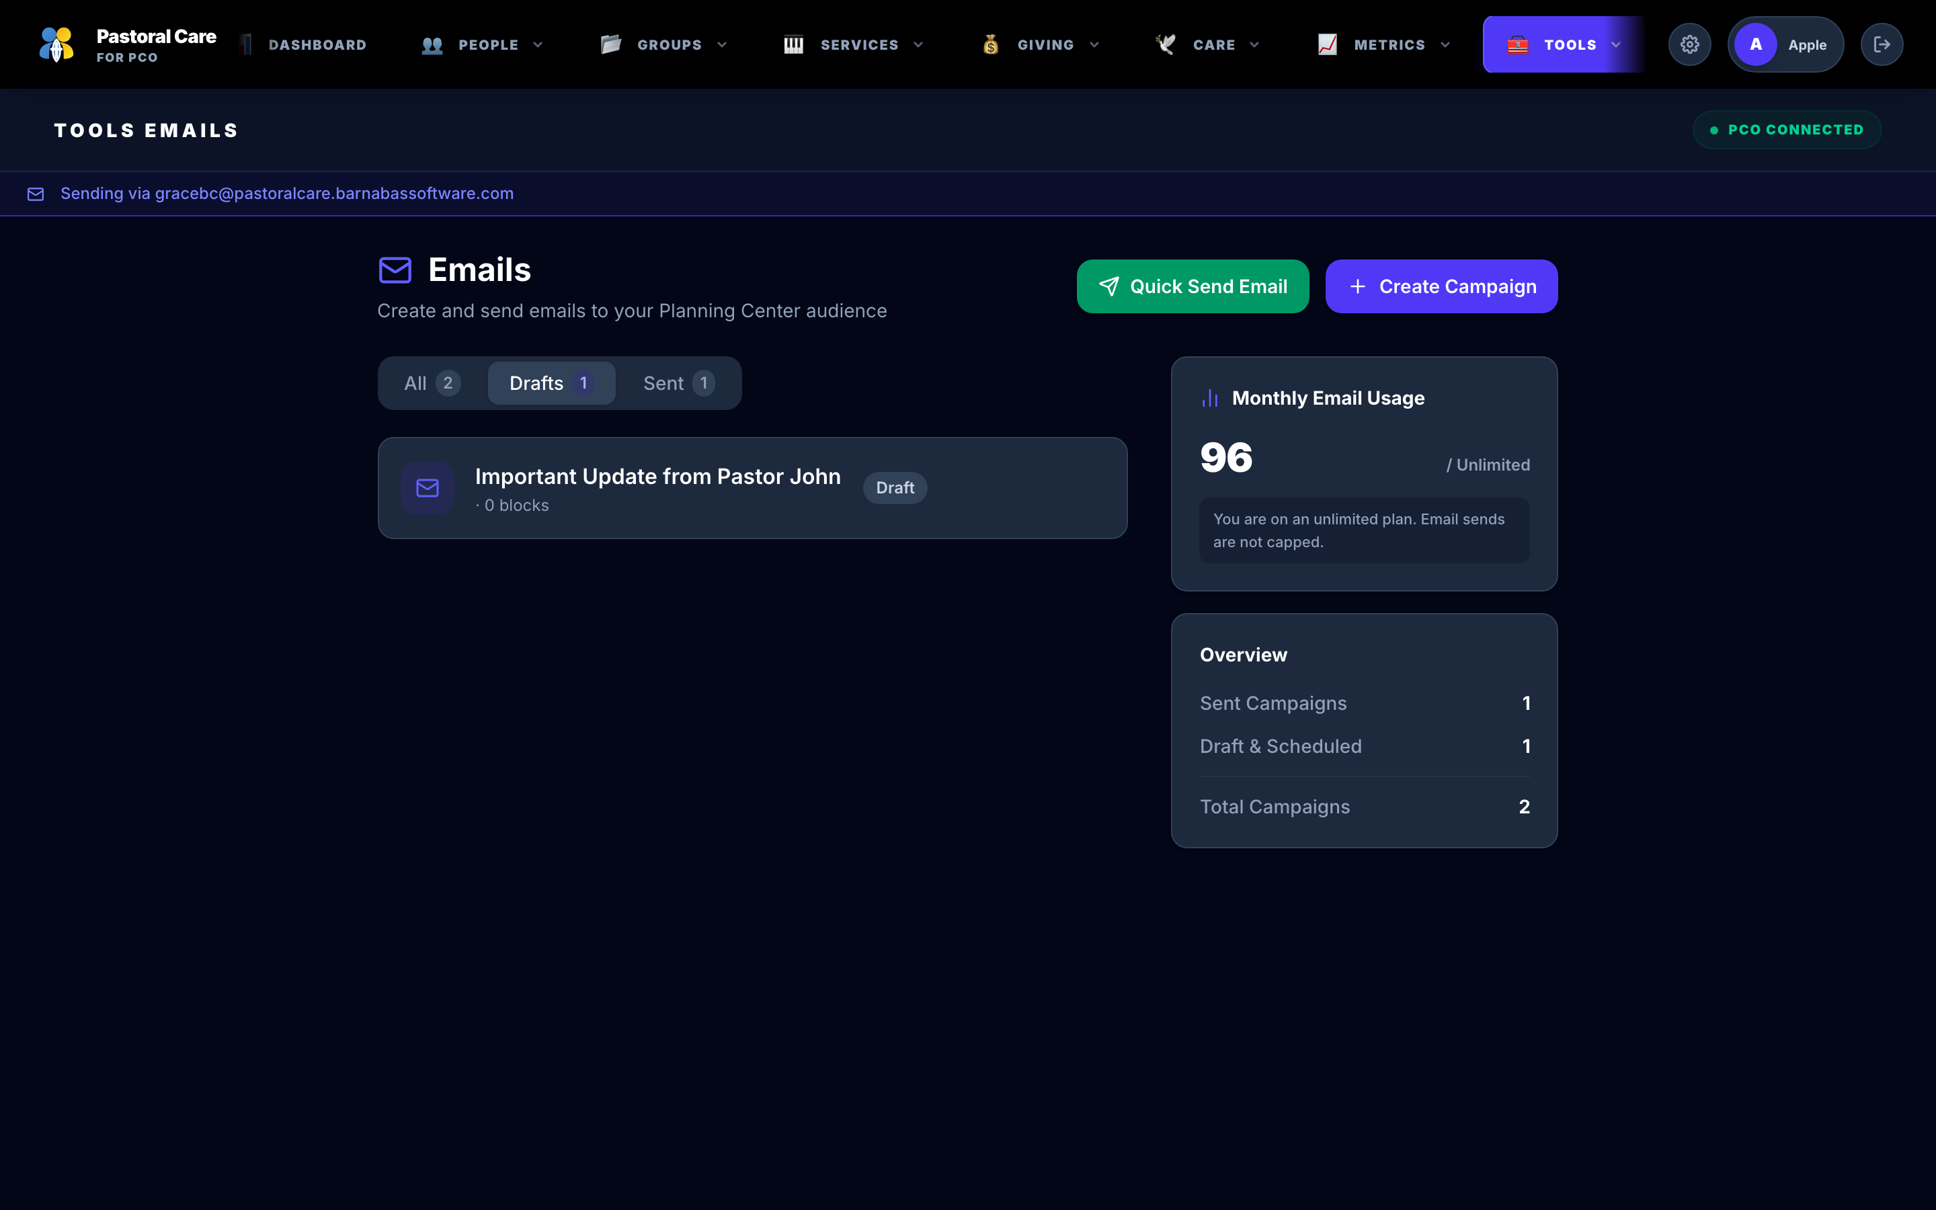This screenshot has width=1936, height=1210.
Task: Expand the Metrics menu chevron
Action: pos(1445,45)
